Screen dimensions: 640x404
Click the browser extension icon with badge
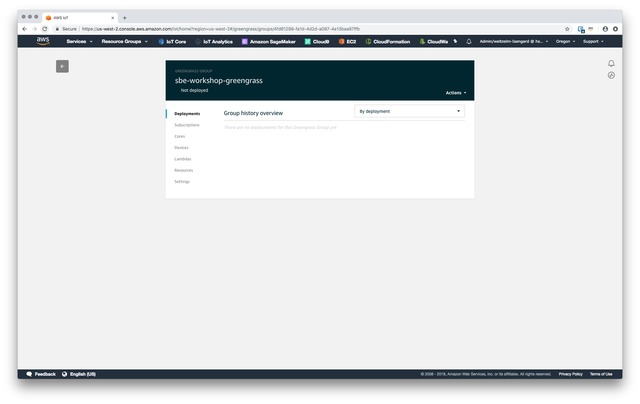(x=581, y=29)
